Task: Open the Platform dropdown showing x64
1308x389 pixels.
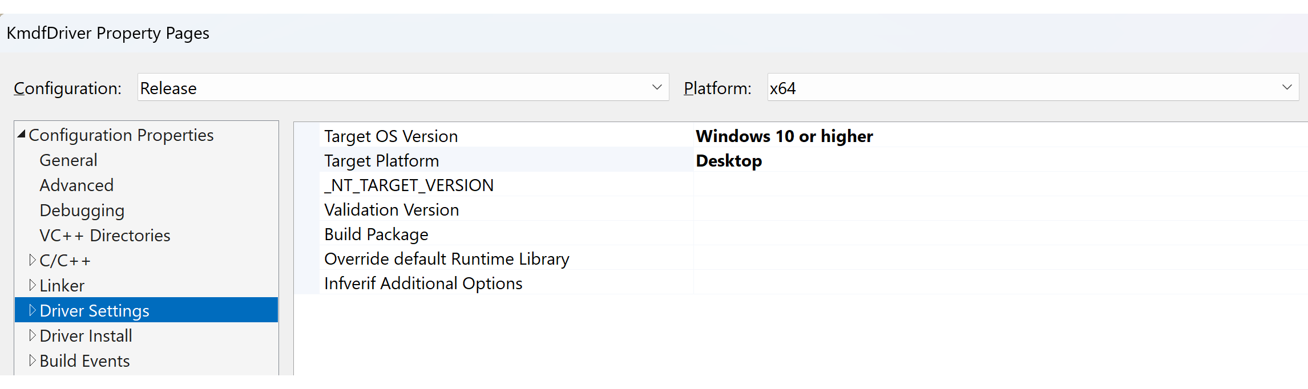Action: 1033,87
